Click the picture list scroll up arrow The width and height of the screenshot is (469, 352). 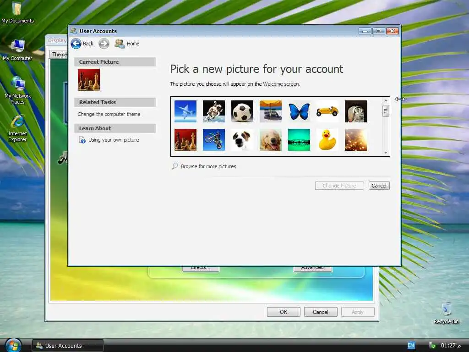[386, 100]
